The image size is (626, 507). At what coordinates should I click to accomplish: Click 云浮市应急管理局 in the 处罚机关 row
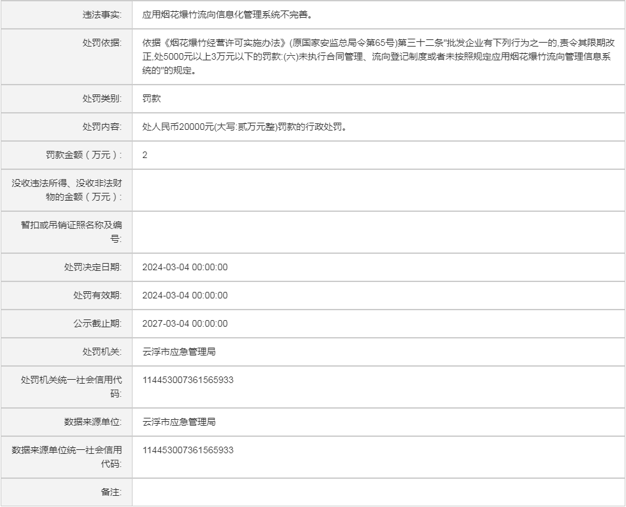tap(179, 352)
